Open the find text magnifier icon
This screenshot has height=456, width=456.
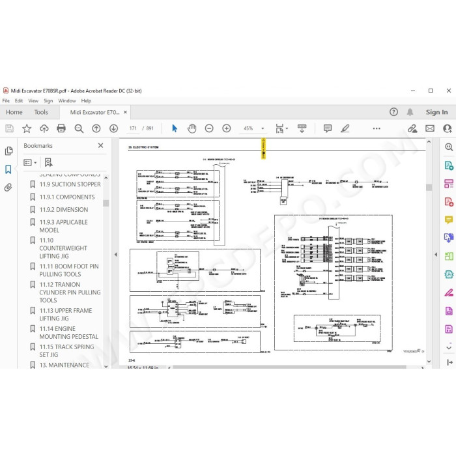pyautogui.click(x=79, y=128)
